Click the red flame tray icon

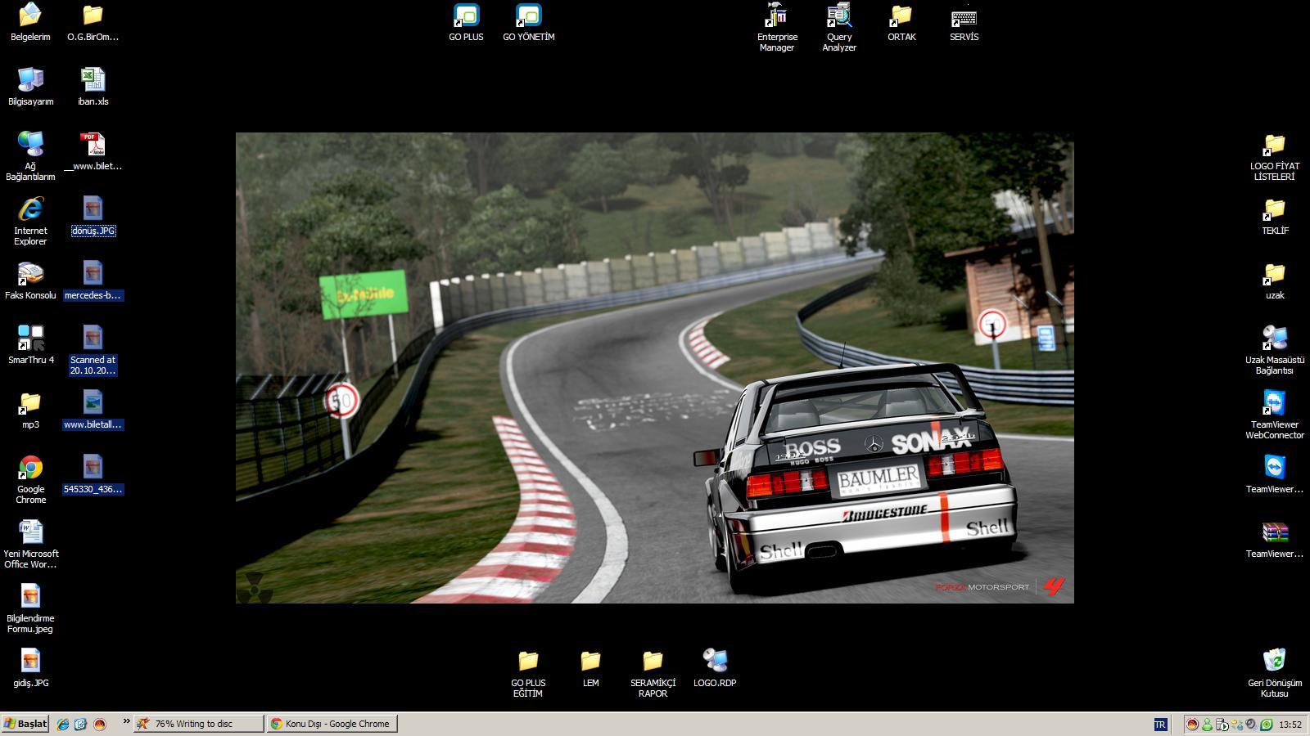pos(1192,725)
